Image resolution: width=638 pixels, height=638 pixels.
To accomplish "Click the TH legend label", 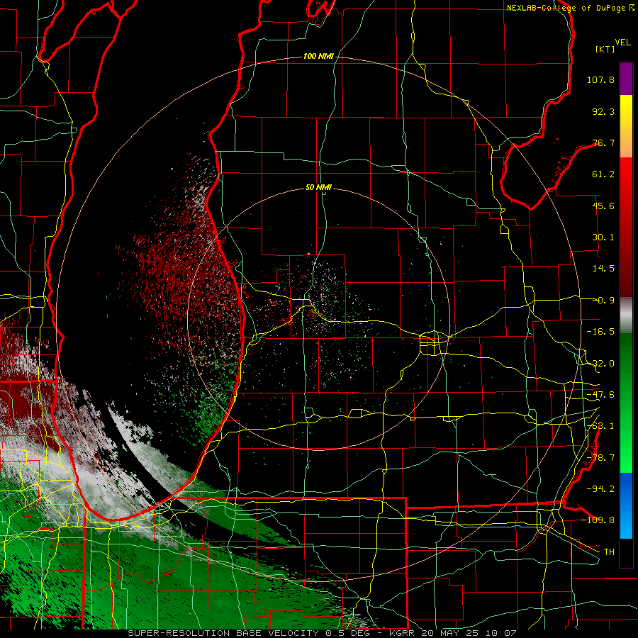I will 609,552.
